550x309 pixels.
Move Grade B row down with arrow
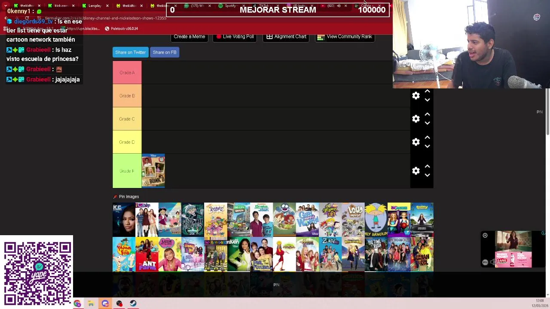click(x=427, y=100)
